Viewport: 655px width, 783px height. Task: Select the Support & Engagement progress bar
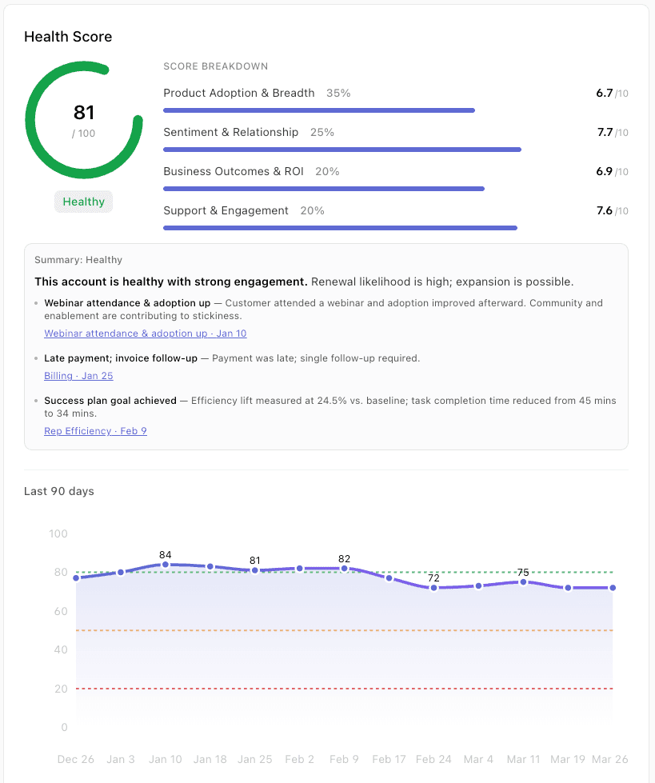pyautogui.click(x=340, y=228)
